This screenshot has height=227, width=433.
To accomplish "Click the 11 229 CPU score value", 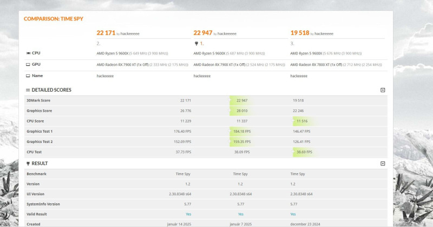I will click(x=186, y=121).
